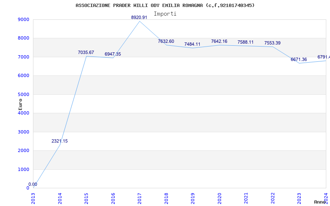Click the 5000 y-axis tick label
The image size is (330, 206).
[x=24, y=95]
